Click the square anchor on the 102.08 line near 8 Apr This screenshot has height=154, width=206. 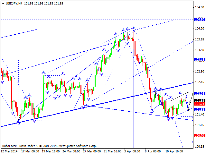(155, 91)
